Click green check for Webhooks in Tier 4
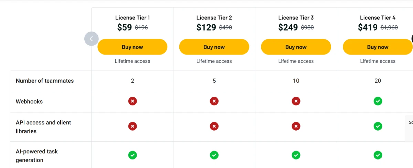This screenshot has height=168, width=413. click(378, 101)
